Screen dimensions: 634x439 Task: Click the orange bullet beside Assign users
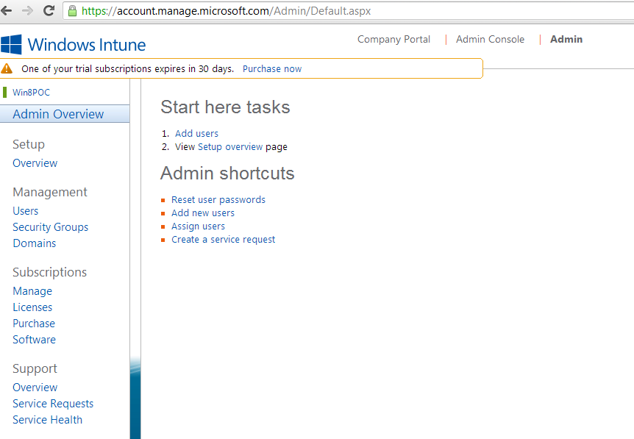point(165,226)
